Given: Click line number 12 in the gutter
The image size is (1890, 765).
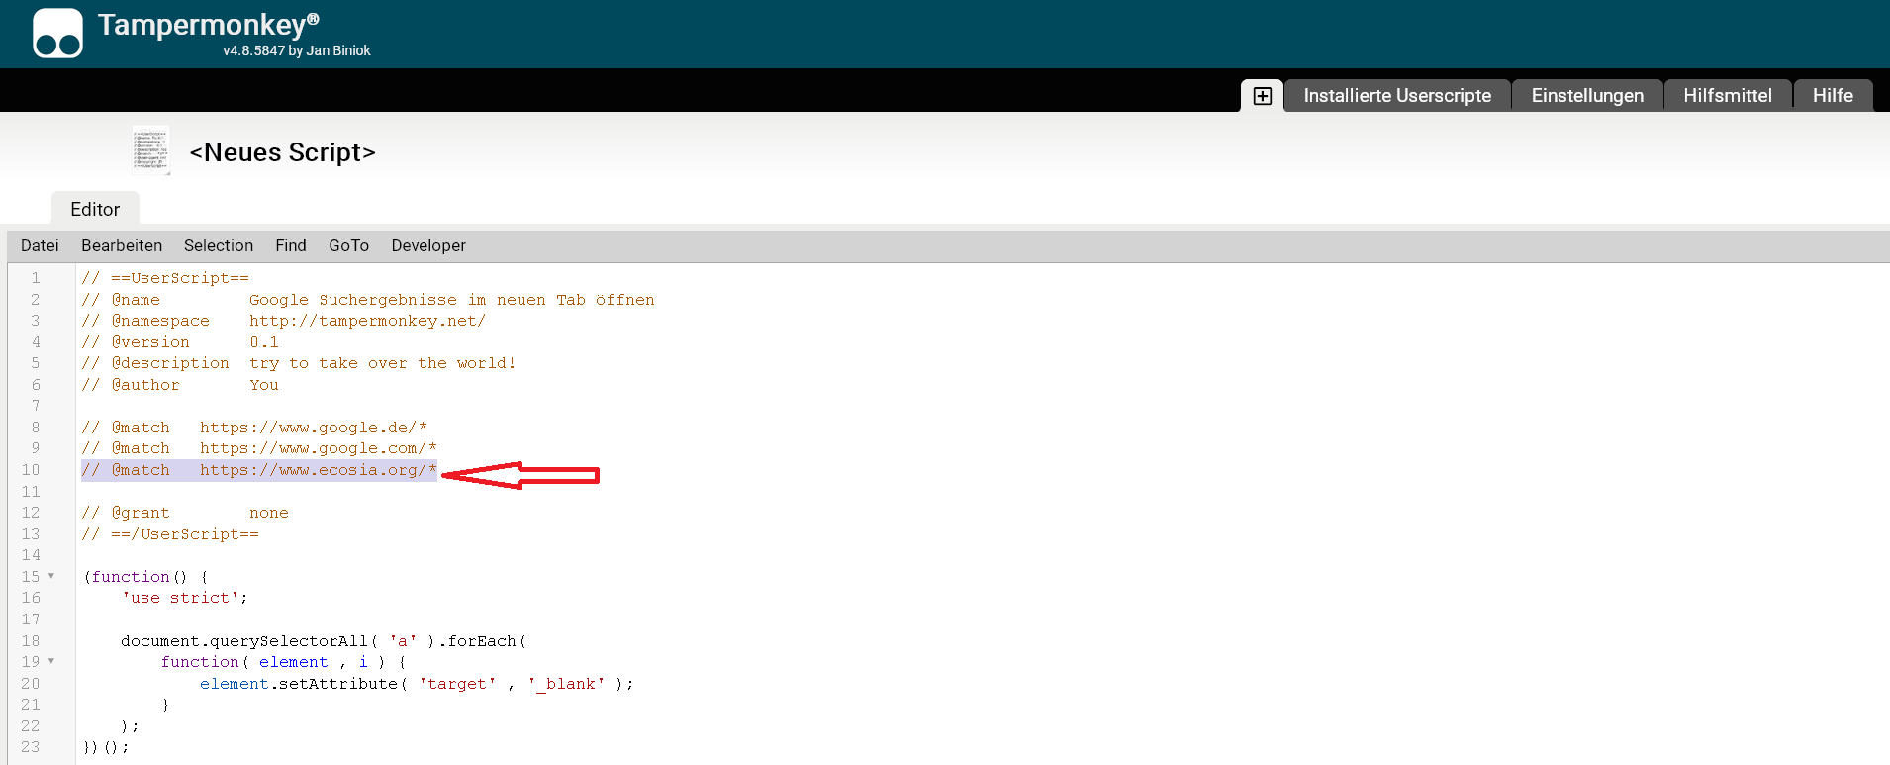Looking at the screenshot, I should click(31, 513).
